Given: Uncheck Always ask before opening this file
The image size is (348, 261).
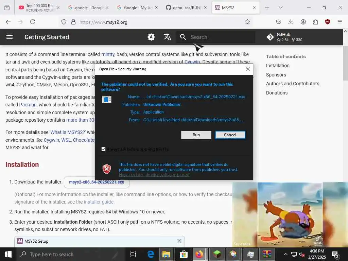Looking at the screenshot, I should point(103,149).
